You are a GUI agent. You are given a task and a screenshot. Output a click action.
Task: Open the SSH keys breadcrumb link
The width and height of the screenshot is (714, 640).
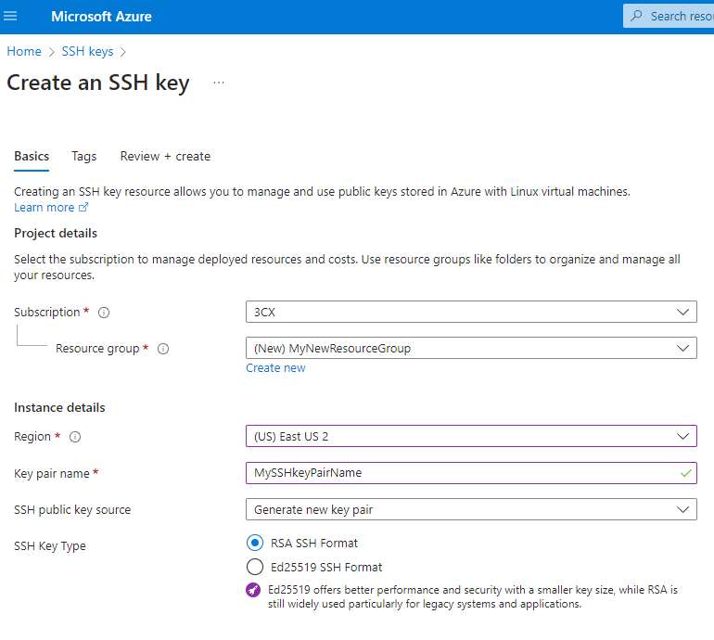[x=87, y=52]
